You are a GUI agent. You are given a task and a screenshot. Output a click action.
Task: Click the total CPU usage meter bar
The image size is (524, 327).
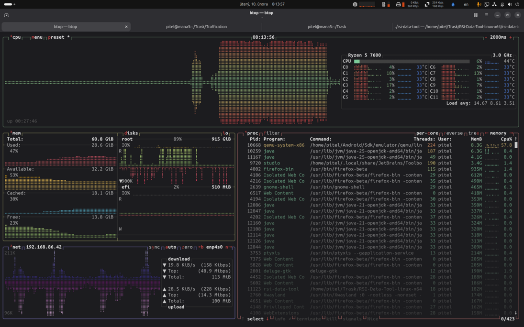[412, 61]
